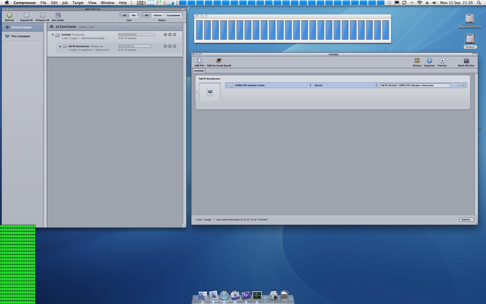Image resolution: width=486 pixels, height=304 pixels.
Task: Switch Status filter to Active jobs
Action: point(157,15)
